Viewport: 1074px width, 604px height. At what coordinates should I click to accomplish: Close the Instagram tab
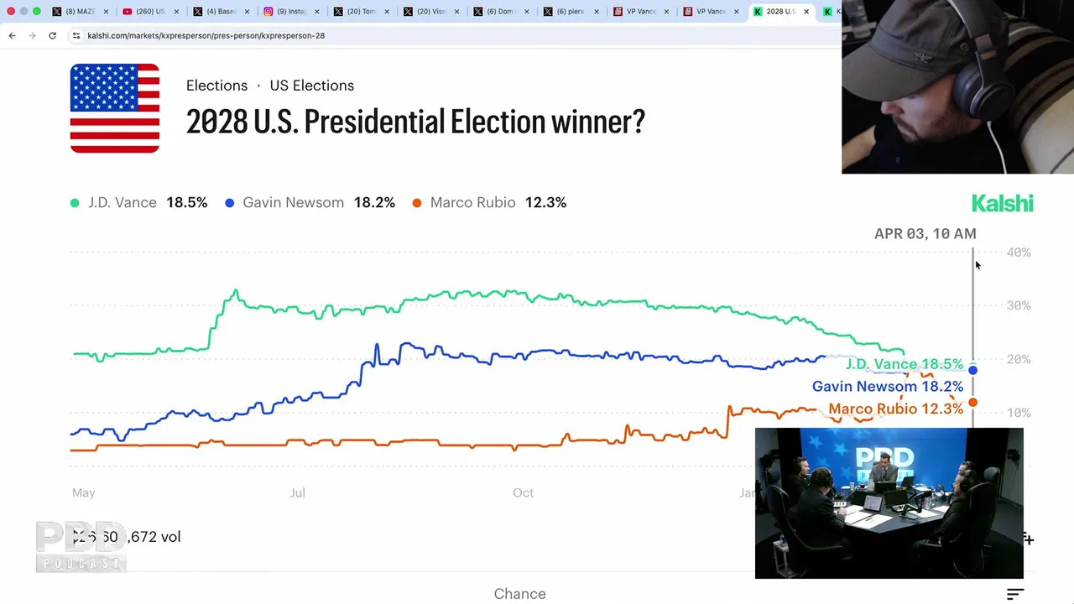coord(315,12)
